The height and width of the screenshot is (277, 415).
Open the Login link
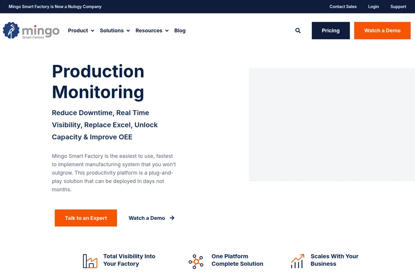click(x=373, y=6)
